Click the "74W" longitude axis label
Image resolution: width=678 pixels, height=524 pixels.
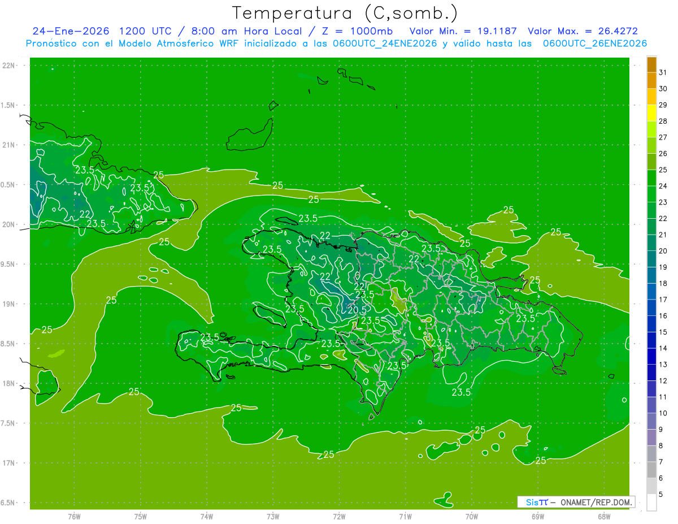pyautogui.click(x=207, y=517)
